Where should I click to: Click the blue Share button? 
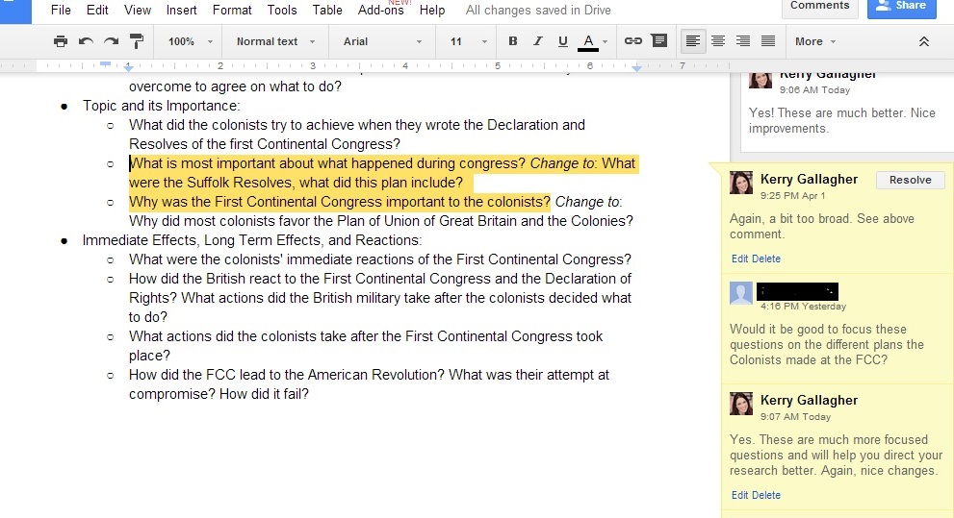[x=901, y=6]
